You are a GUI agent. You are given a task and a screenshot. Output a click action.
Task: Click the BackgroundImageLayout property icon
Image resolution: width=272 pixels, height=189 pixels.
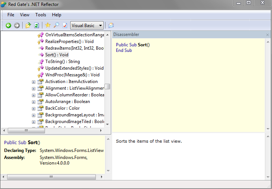click(x=41, y=115)
